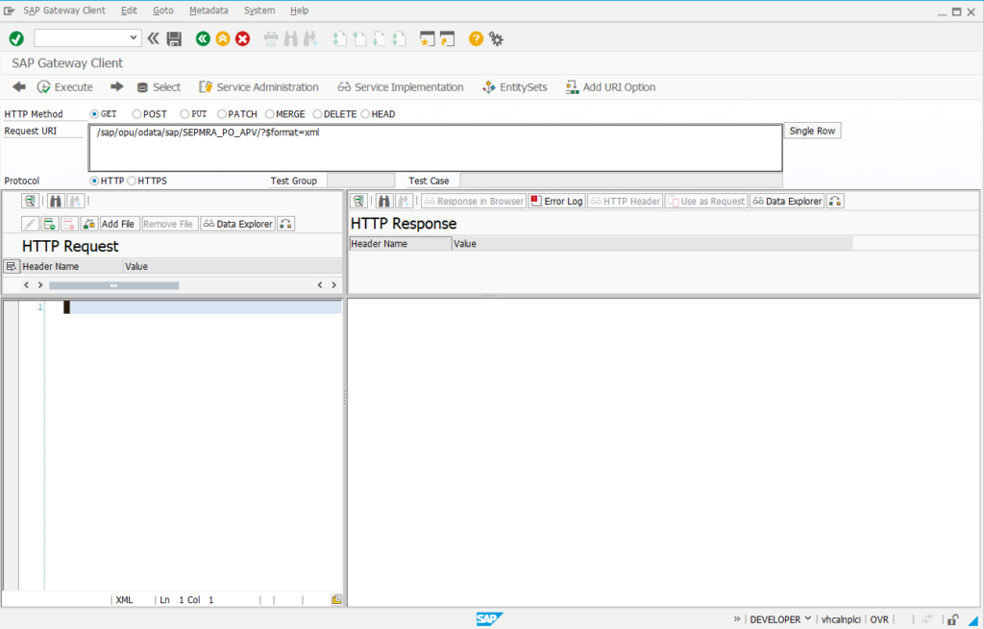Click the red Cancel icon
This screenshot has width=984, height=629.
[x=243, y=38]
